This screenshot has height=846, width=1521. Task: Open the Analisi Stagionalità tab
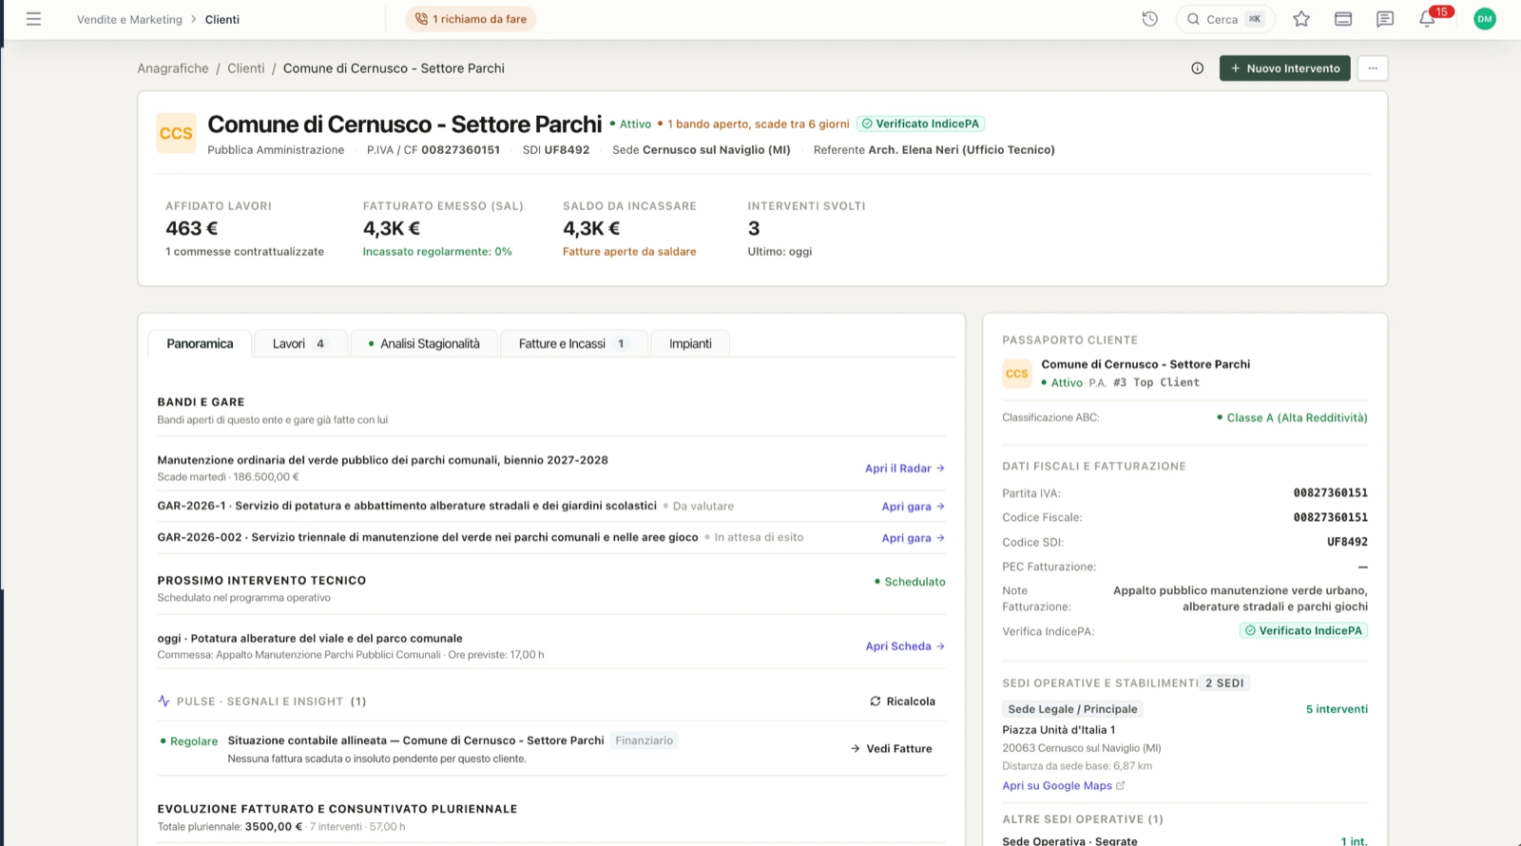click(424, 344)
